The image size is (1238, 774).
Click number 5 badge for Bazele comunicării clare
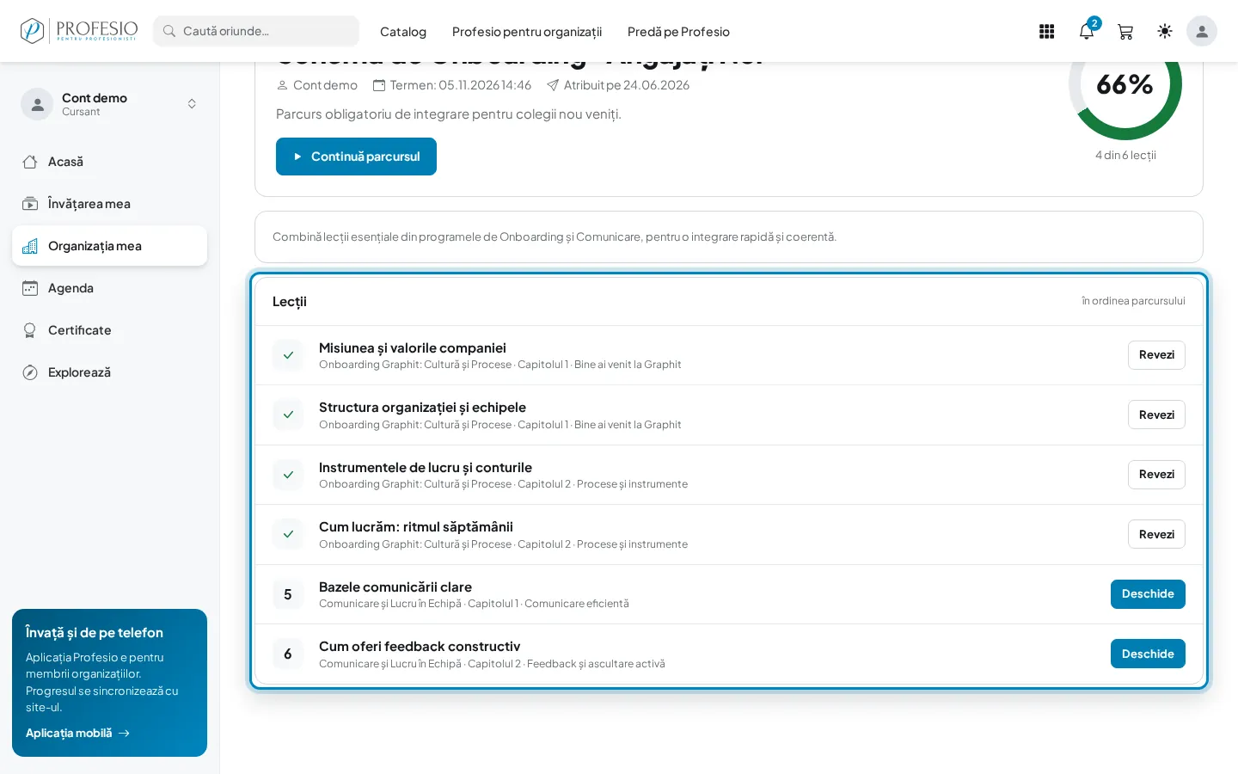pyautogui.click(x=288, y=594)
